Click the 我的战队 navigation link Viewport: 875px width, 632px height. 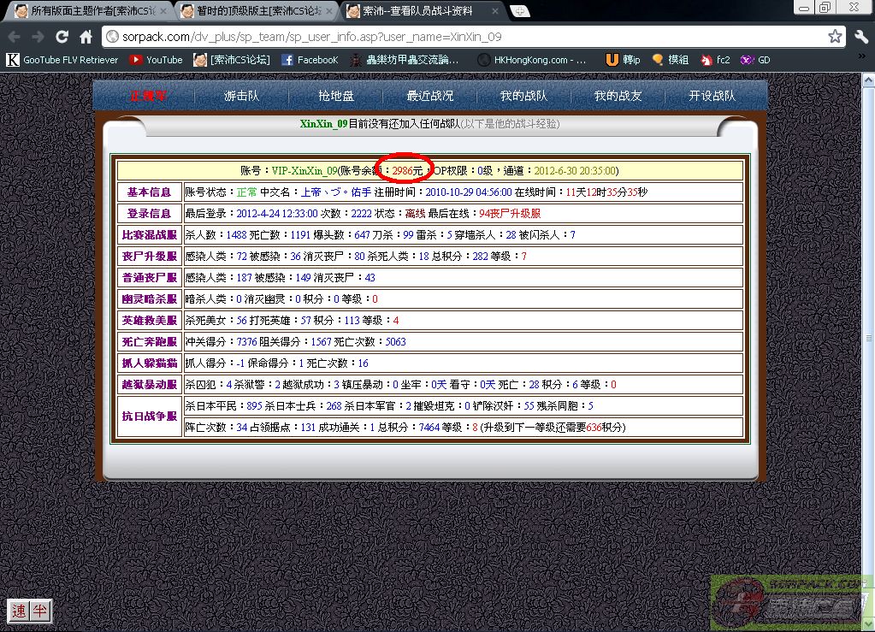[x=523, y=96]
